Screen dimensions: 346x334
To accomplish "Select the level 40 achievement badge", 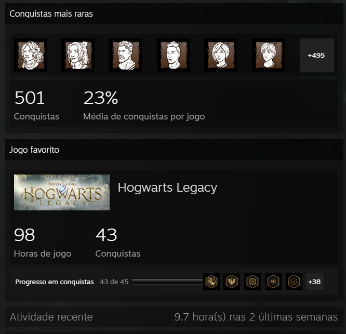I will (x=273, y=282).
